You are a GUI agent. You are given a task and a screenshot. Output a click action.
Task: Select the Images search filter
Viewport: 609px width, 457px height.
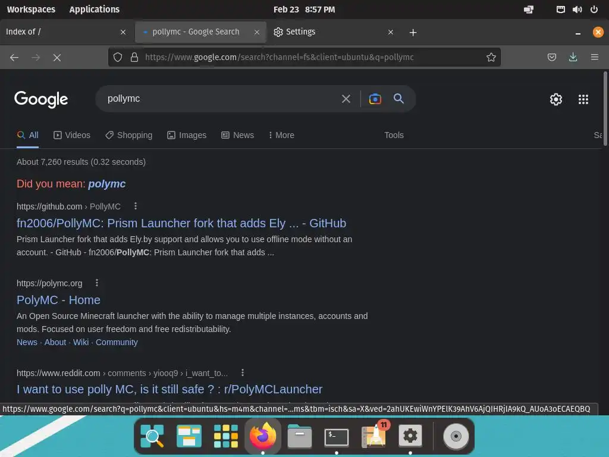click(x=187, y=135)
